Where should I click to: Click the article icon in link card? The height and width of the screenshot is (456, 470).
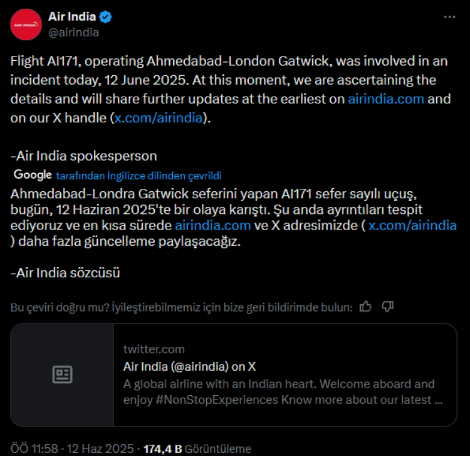(62, 375)
